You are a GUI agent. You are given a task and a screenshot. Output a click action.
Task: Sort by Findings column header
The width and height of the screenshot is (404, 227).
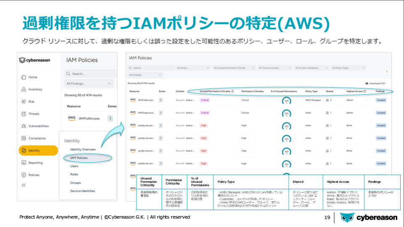click(x=380, y=91)
